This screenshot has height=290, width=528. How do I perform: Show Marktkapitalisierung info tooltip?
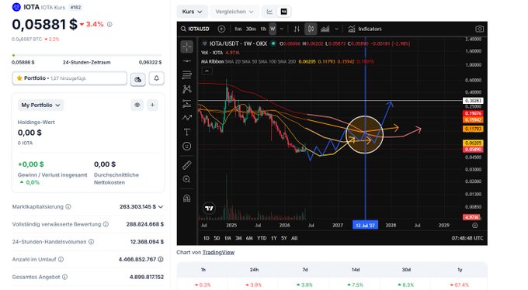coord(68,206)
